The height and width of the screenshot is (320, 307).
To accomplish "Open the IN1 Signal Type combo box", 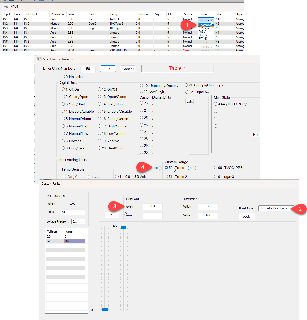I will (x=206, y=20).
